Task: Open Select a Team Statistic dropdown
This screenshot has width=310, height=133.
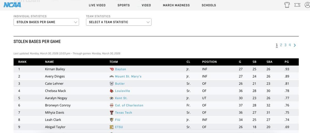Action: point(119,22)
